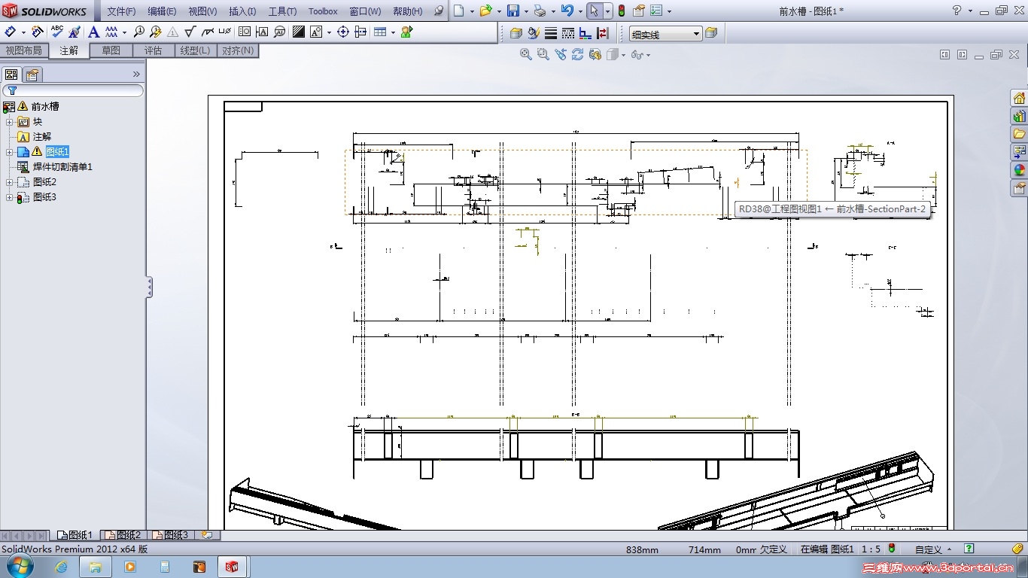This screenshot has width=1028, height=578.
Task: Switch to the 视图布局 tab
Action: click(24, 50)
